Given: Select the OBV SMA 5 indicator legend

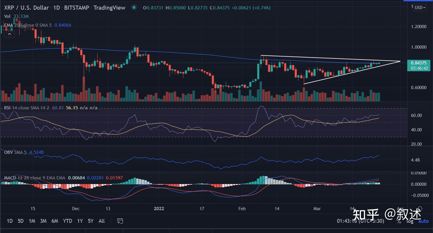Looking at the screenshot, I should (15, 152).
